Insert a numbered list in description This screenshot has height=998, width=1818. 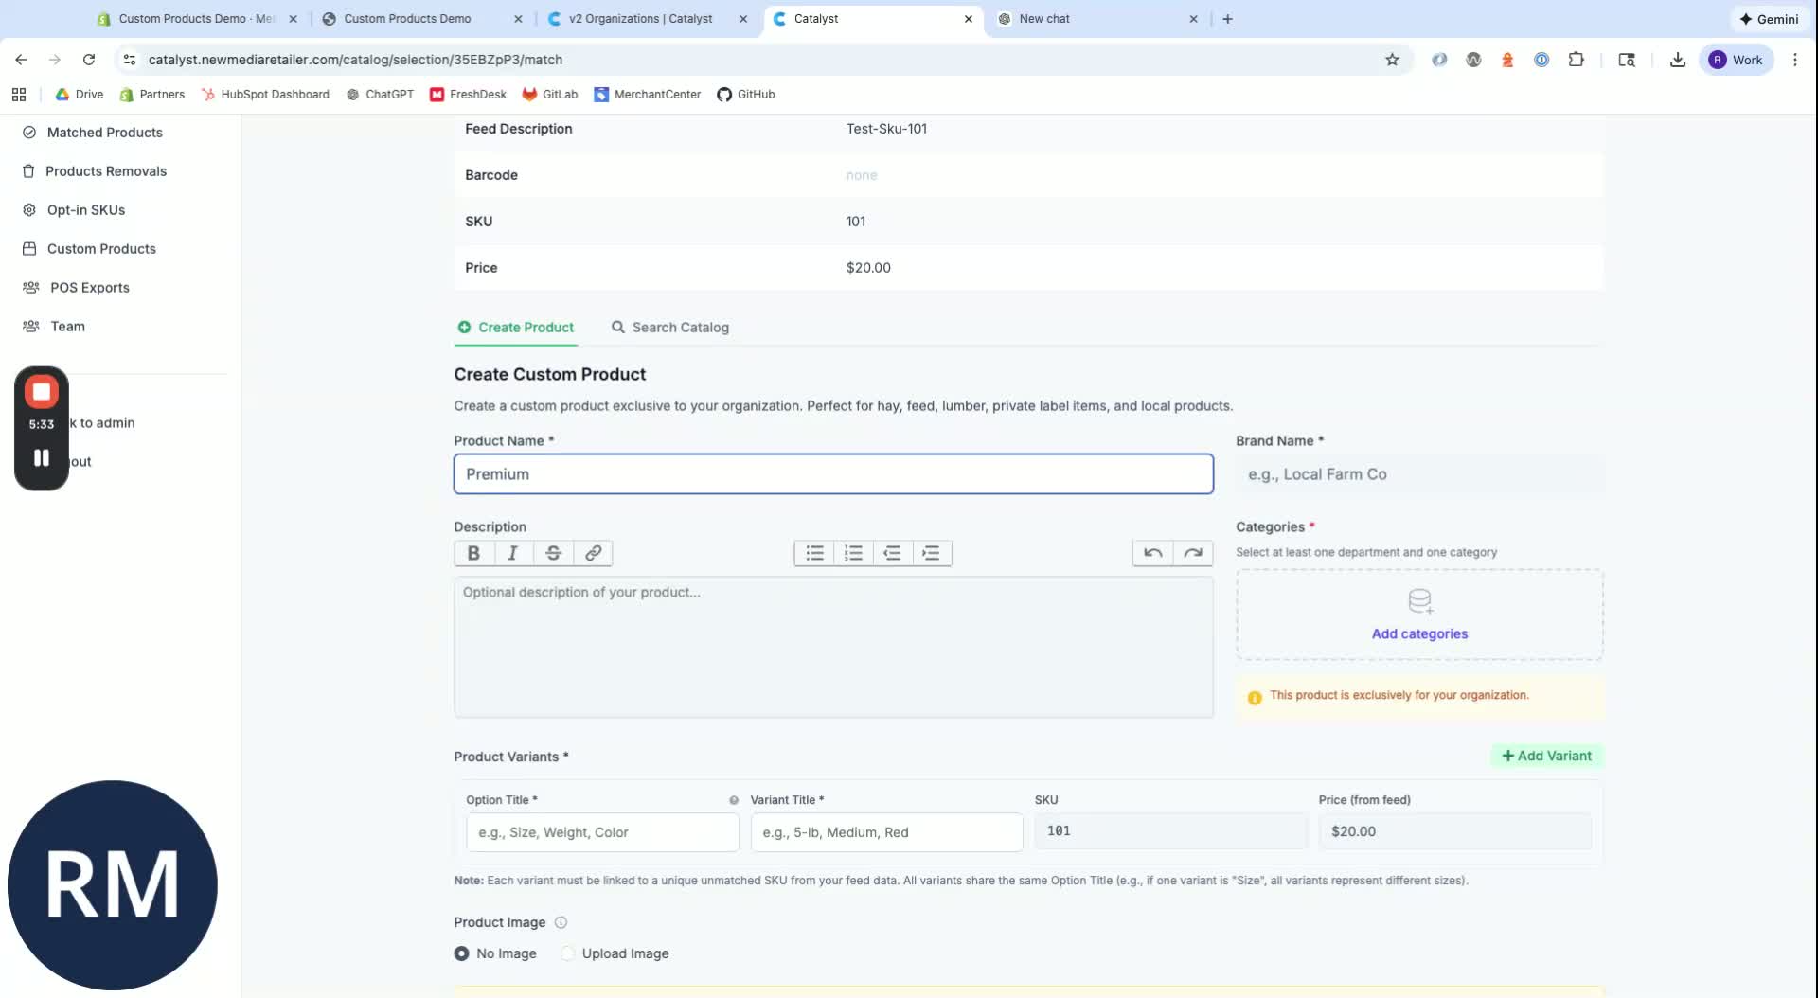(853, 553)
